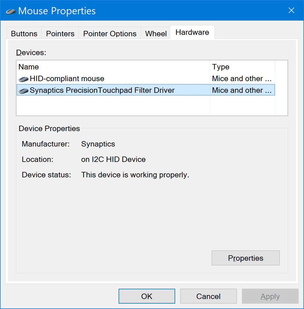304x309 pixels.
Task: Select the Hardware tab
Action: 192,32
